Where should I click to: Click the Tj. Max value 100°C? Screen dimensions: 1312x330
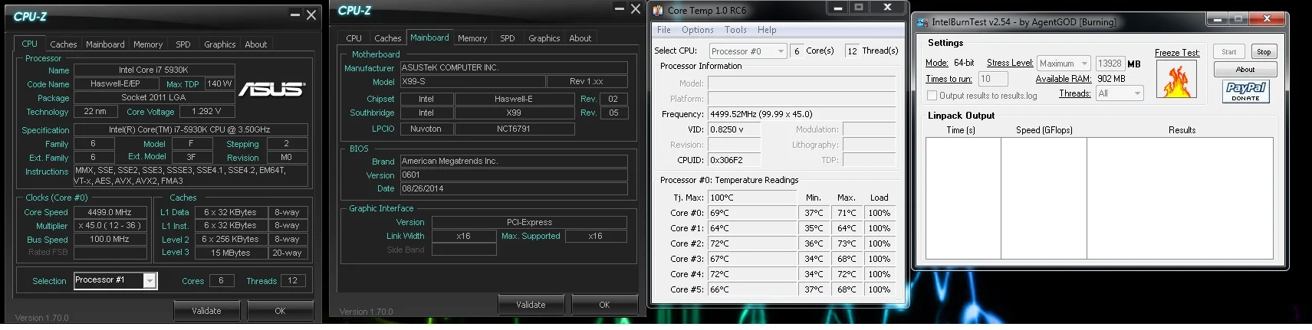click(x=751, y=198)
